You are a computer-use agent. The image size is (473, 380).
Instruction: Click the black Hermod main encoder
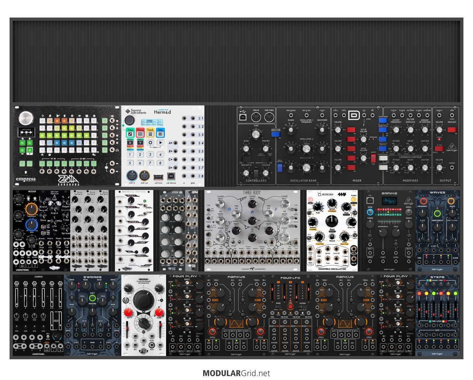(130, 120)
